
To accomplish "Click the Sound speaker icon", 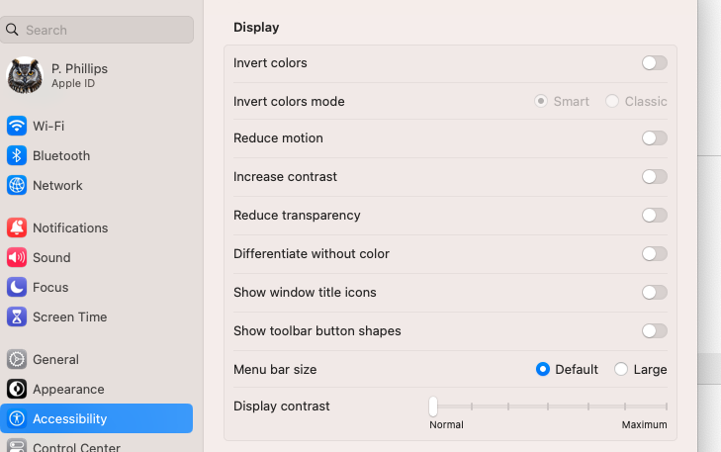I will coord(17,257).
